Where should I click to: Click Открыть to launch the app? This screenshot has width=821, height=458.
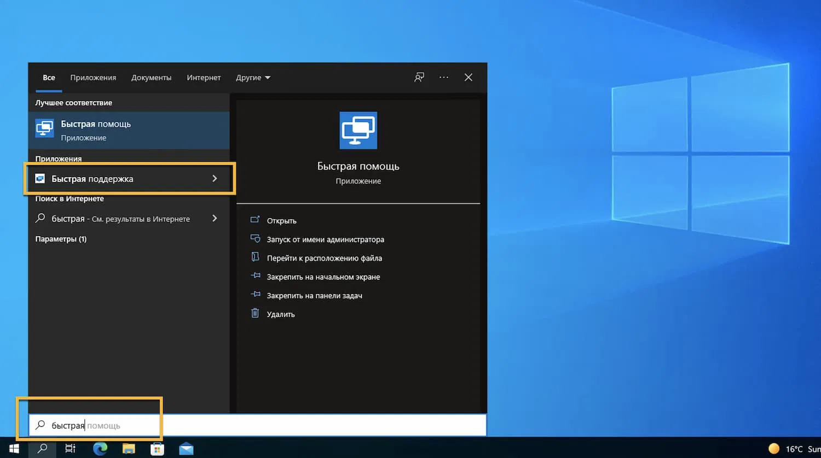[x=281, y=221]
